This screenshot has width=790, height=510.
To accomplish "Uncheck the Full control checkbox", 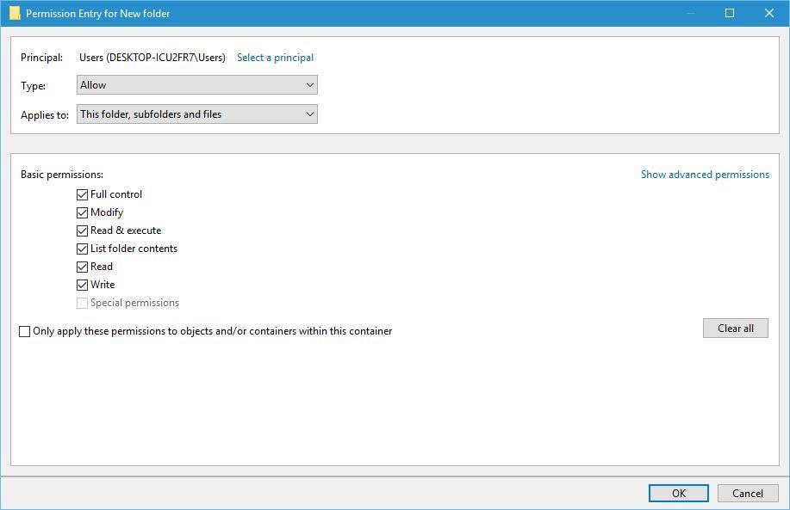I will 82,194.
